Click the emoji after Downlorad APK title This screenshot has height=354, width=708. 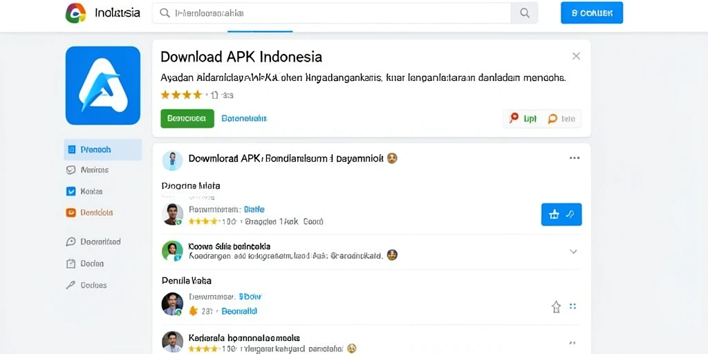click(x=393, y=158)
